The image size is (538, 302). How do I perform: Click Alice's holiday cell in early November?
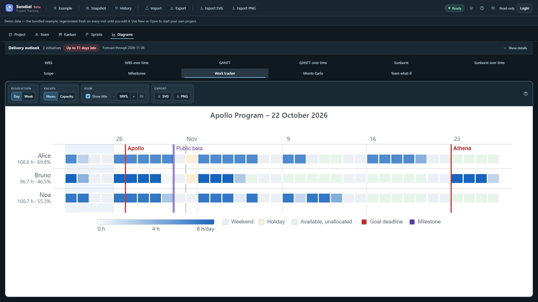[192, 159]
